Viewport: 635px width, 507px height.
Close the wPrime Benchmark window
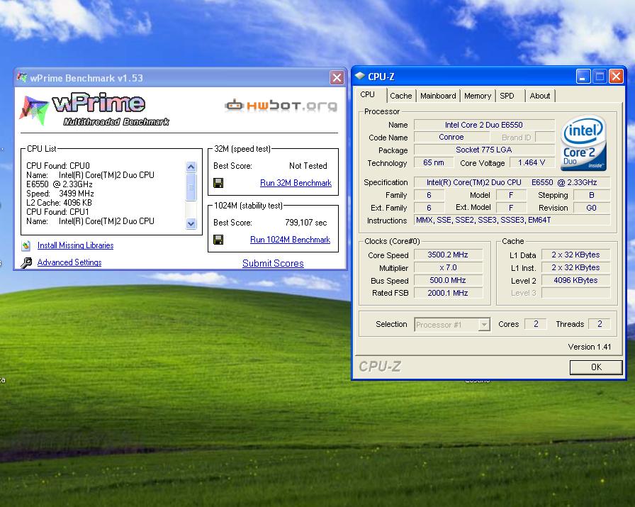[337, 77]
